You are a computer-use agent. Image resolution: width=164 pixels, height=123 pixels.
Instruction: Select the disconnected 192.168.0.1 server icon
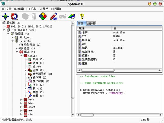pyautogui.click(x=8, y=26)
